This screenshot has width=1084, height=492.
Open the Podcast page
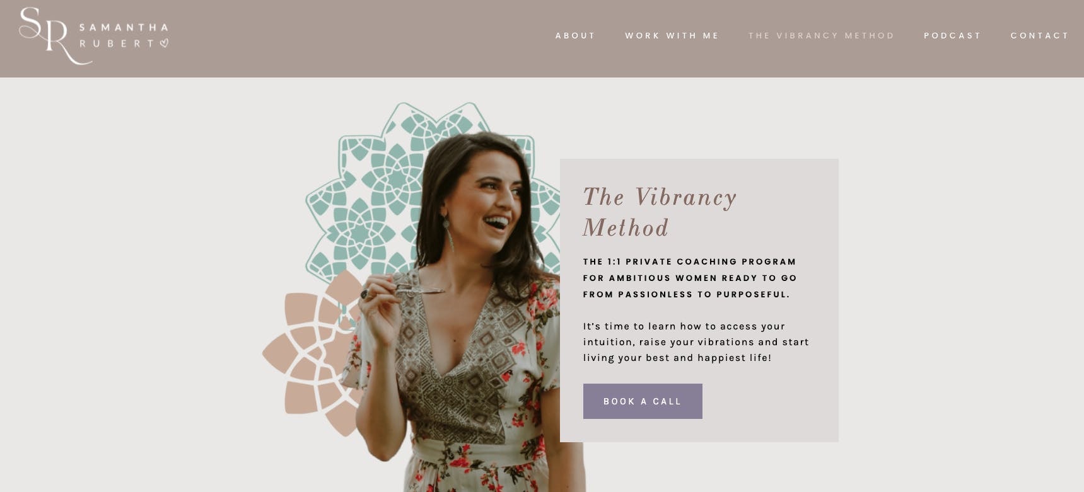click(x=952, y=36)
